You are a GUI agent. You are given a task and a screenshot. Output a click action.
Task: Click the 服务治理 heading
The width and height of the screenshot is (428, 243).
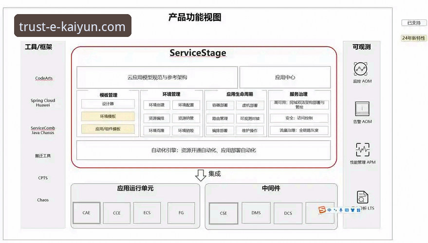298,94
